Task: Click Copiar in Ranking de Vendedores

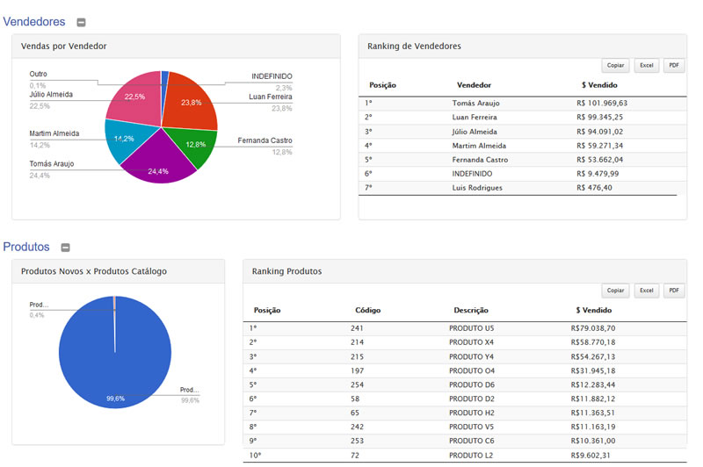Action: point(615,65)
